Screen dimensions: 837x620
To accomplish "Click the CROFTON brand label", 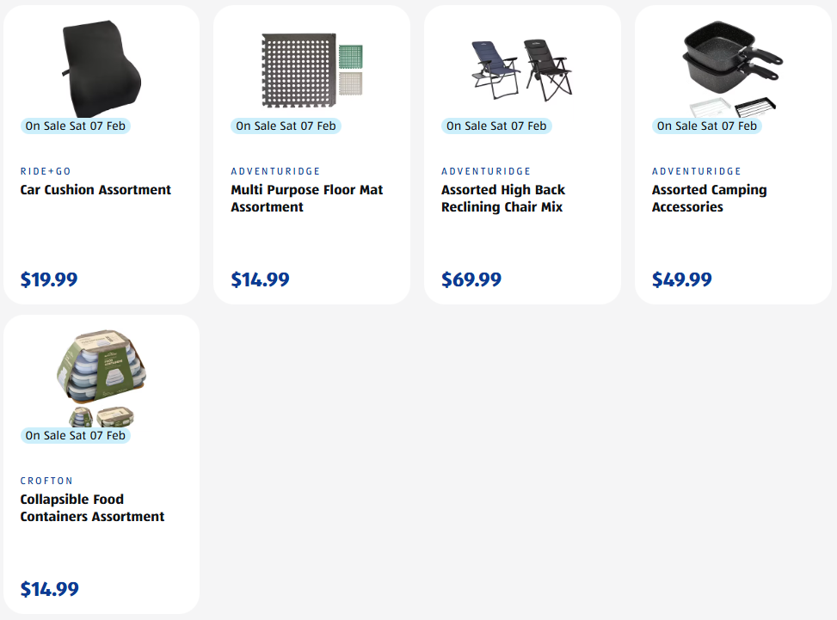I will 46,481.
